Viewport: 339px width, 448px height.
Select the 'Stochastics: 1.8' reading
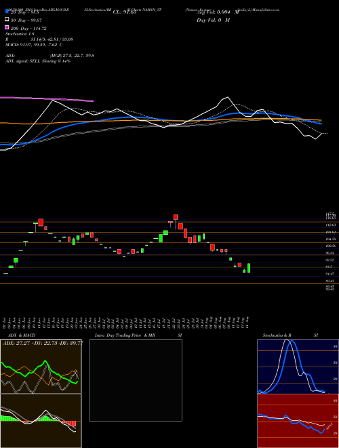coord(18,34)
